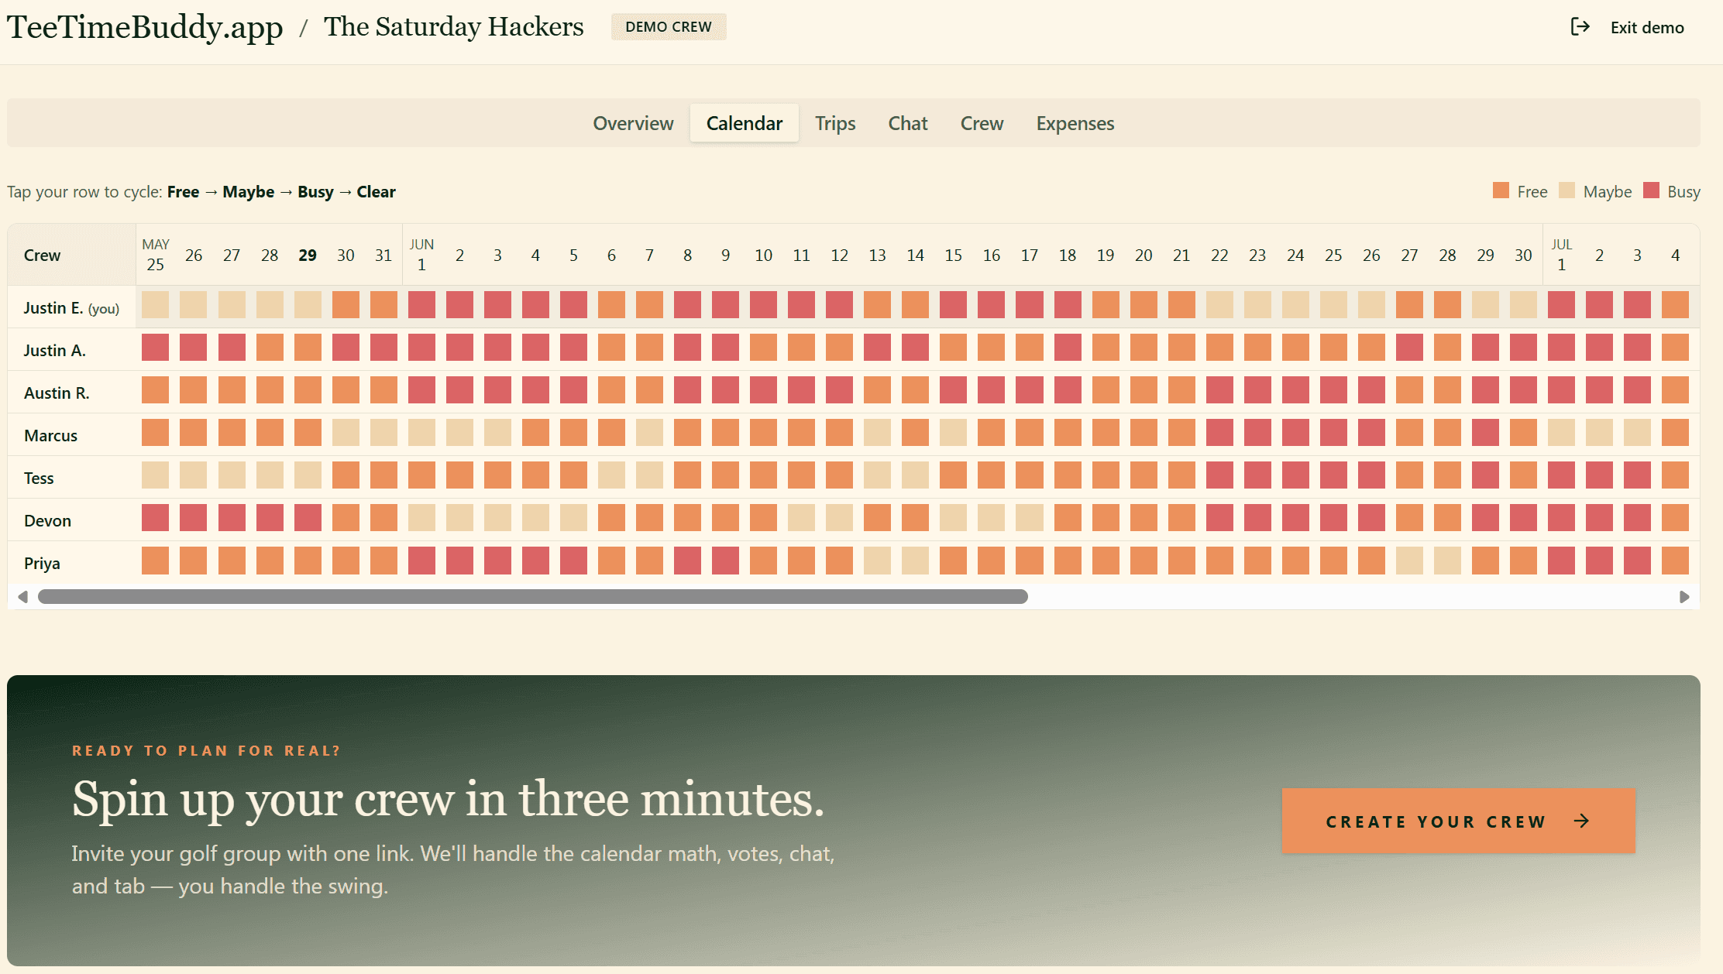Click the 'Priya' row name

42,564
